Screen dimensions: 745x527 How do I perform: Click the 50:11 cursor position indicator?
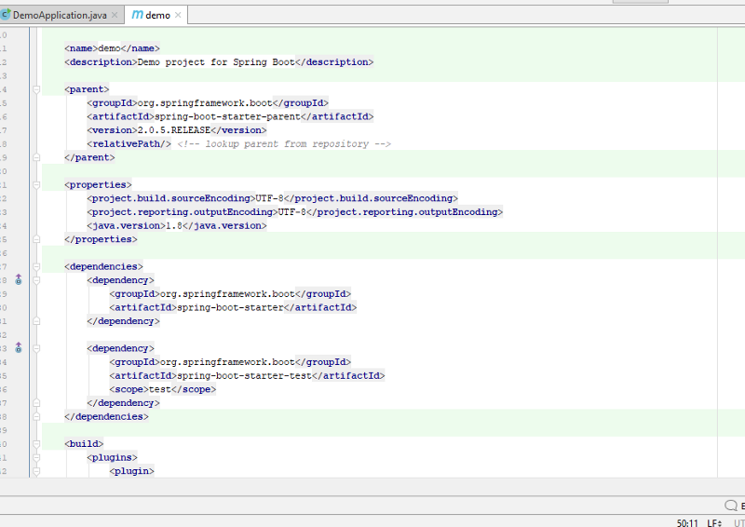(x=687, y=522)
